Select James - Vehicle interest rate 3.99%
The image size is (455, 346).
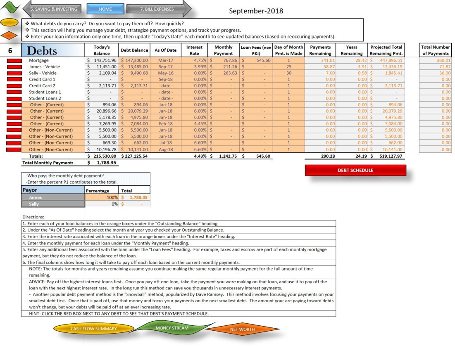click(194, 67)
